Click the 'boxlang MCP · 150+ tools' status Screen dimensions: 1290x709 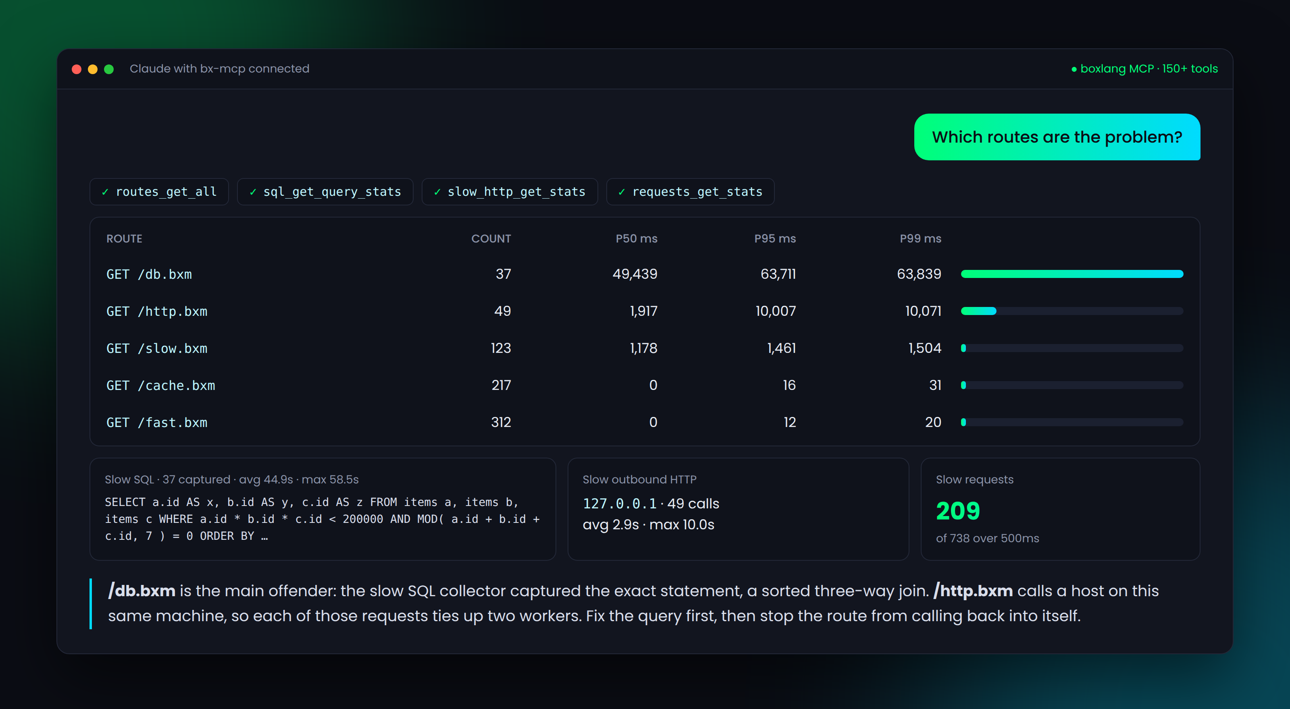[x=1145, y=68]
